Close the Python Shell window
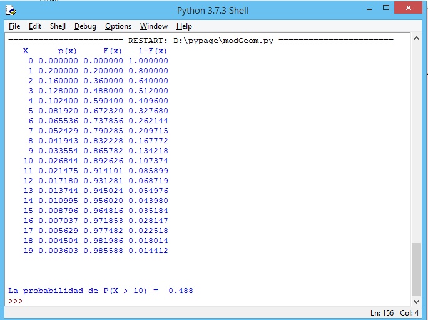 point(409,8)
